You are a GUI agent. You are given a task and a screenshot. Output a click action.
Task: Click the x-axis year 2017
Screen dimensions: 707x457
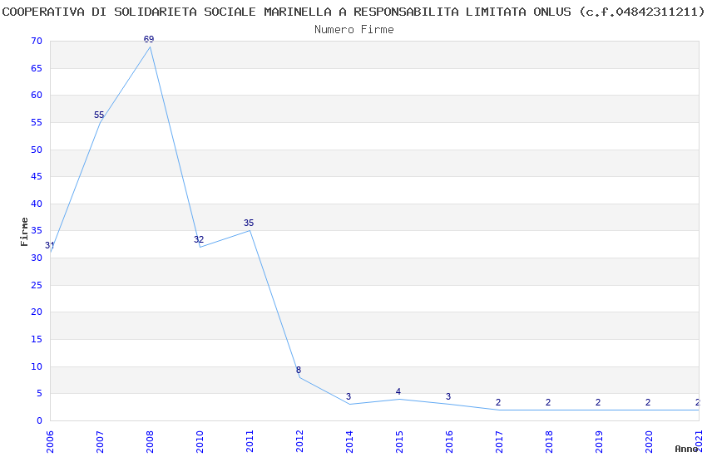[499, 441]
